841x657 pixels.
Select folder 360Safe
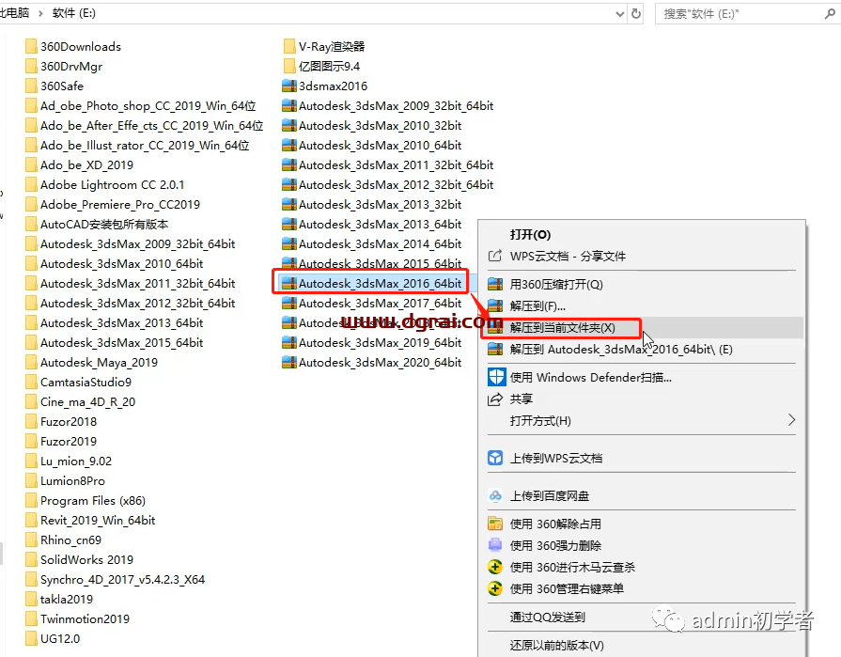tap(62, 86)
